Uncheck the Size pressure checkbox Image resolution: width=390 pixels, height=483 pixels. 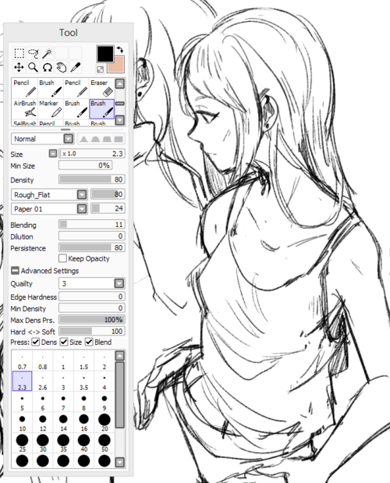[x=64, y=342]
